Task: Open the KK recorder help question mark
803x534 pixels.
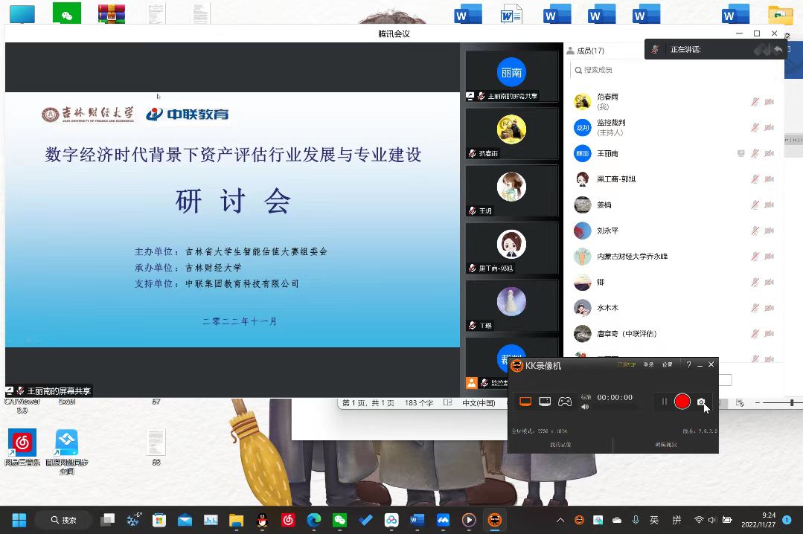Action: [688, 364]
